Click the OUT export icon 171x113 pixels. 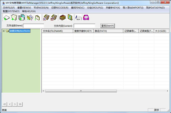pos(78,18)
